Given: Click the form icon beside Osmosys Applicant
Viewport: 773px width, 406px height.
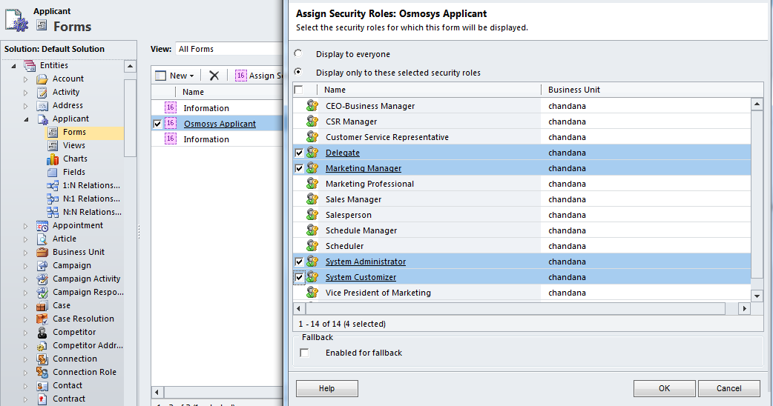Looking at the screenshot, I should click(x=170, y=124).
